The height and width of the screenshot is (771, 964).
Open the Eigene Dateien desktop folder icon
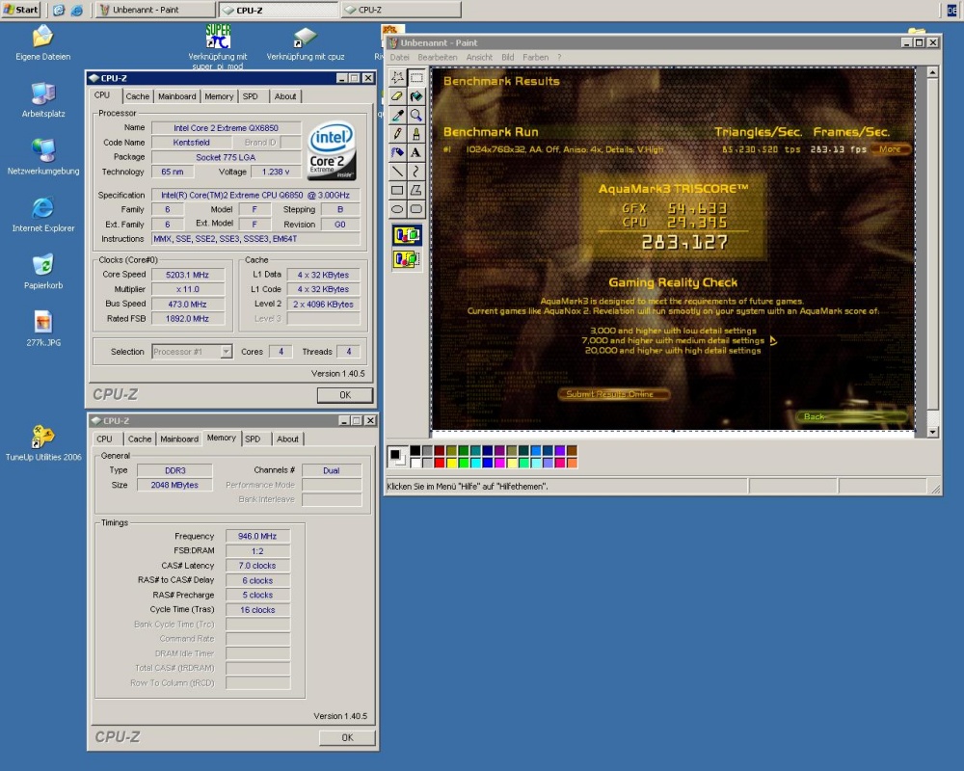(43, 43)
